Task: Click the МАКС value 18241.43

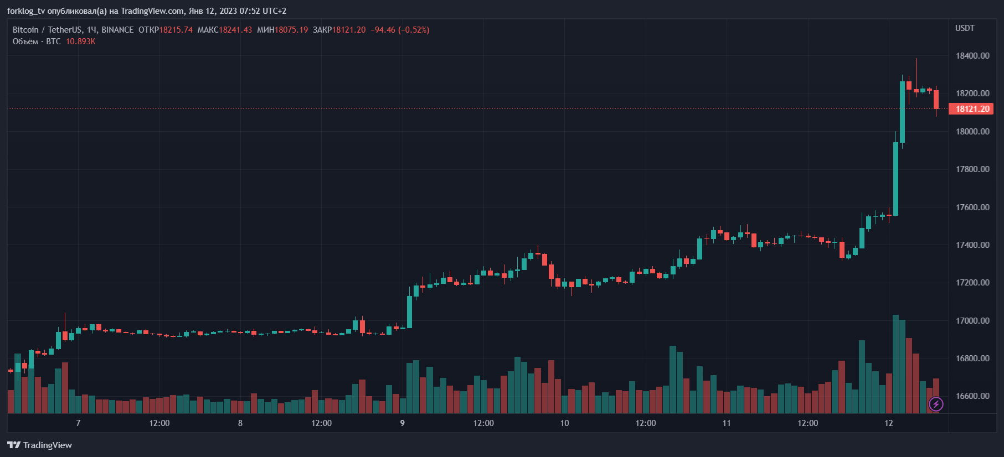Action: [235, 30]
